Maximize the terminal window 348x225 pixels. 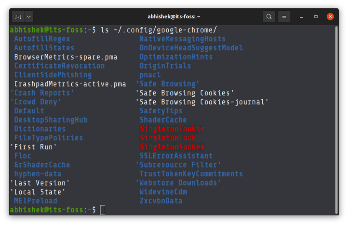point(316,17)
